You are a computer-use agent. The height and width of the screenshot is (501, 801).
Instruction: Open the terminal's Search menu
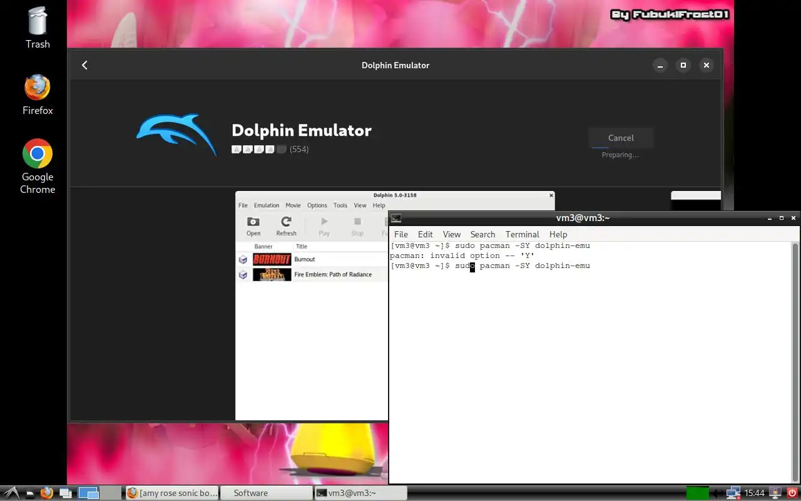coord(482,234)
